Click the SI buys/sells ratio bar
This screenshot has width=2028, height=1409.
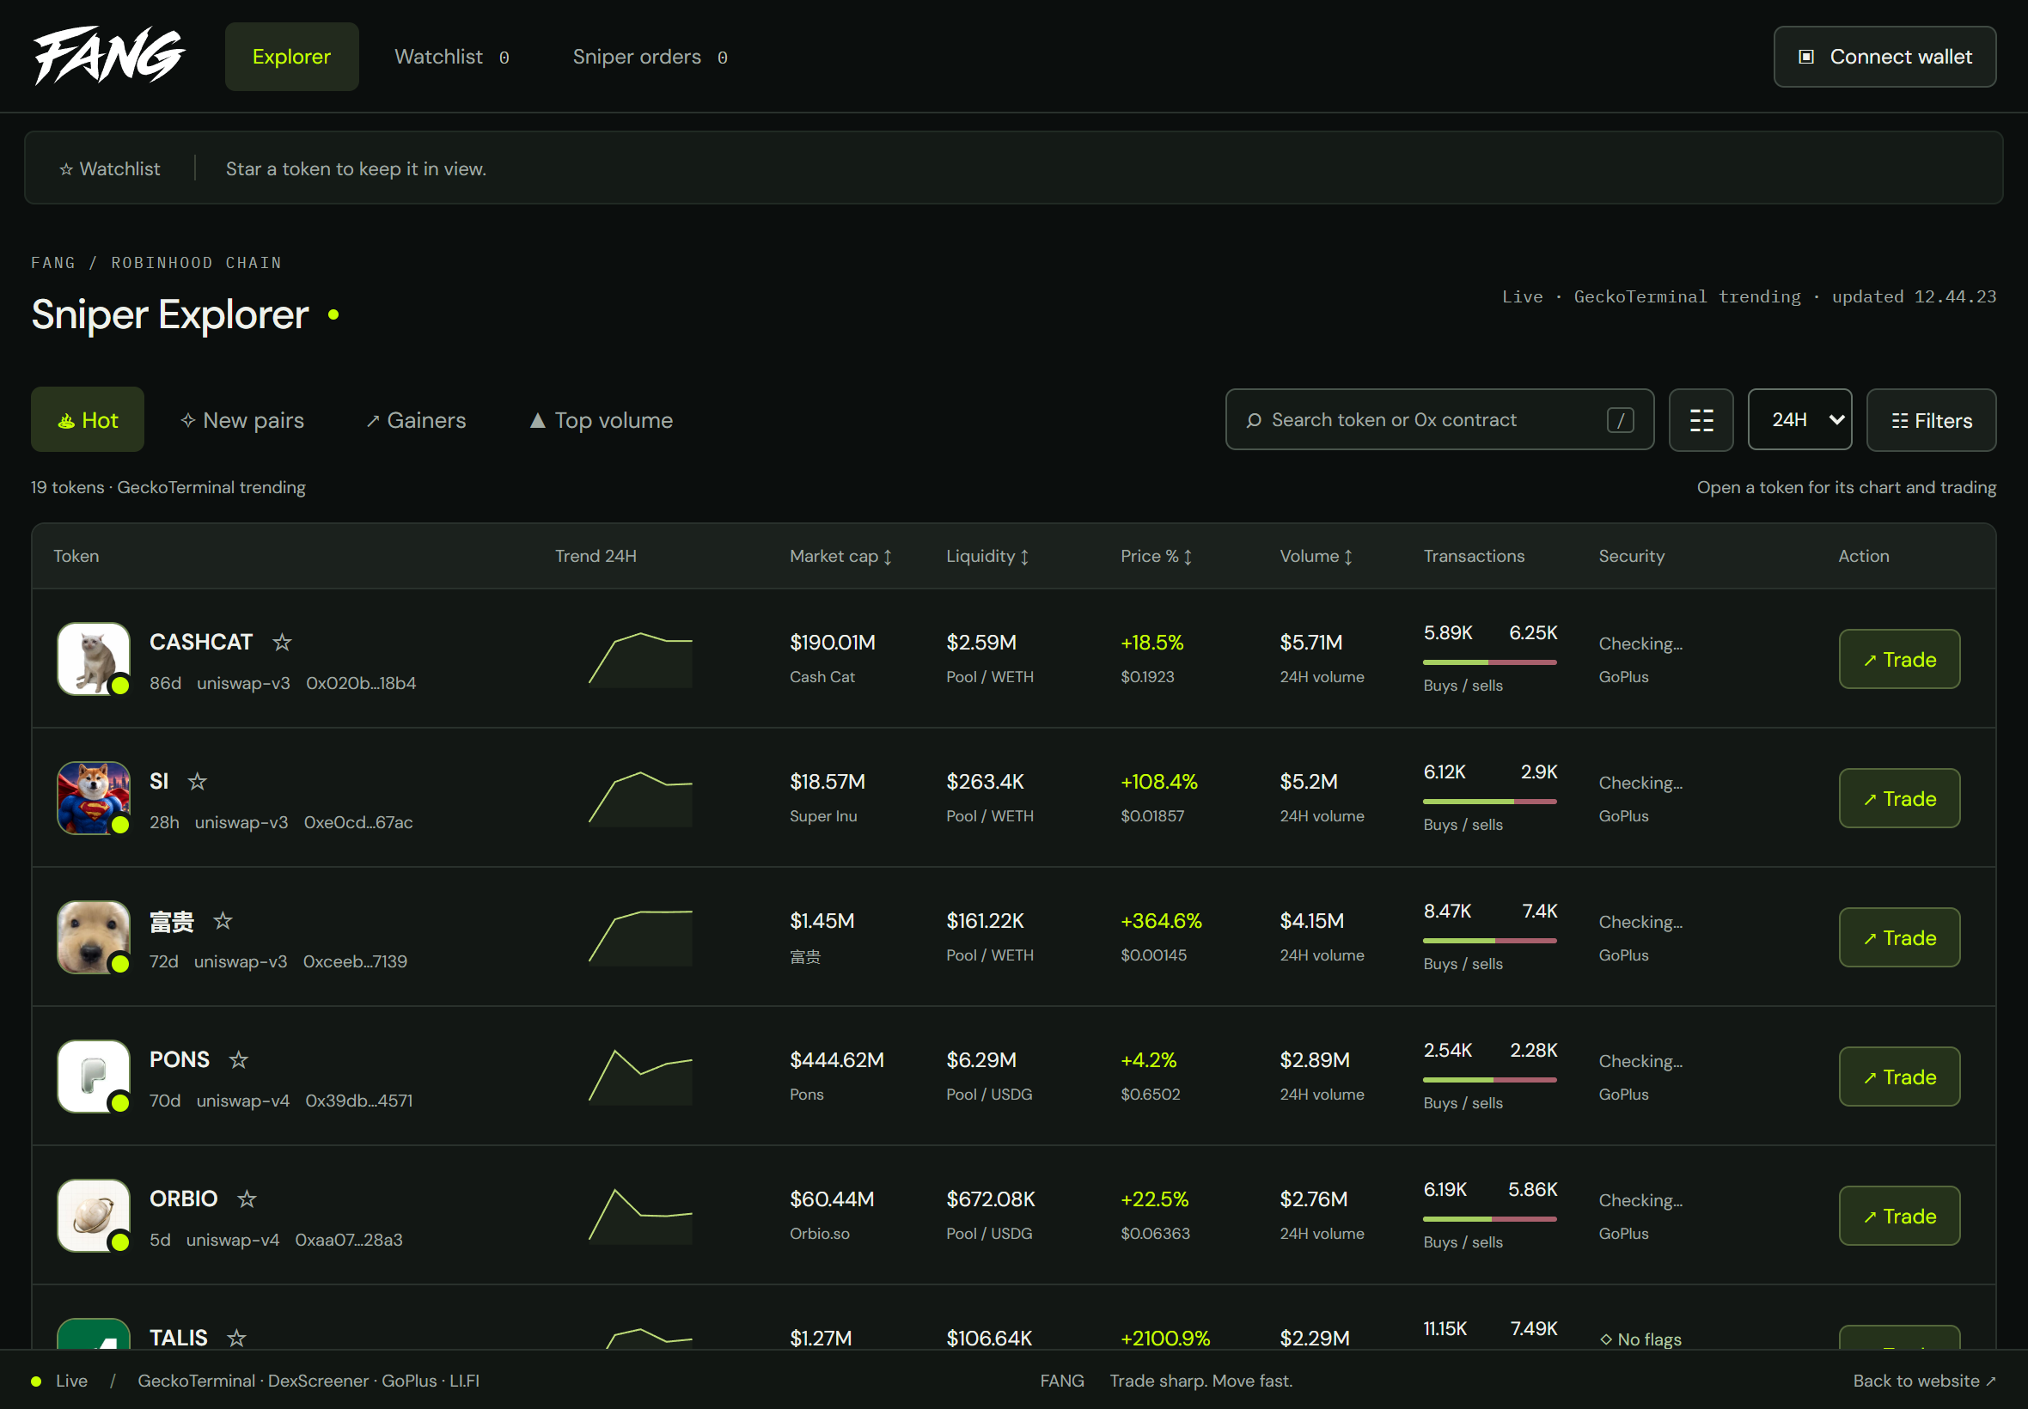(1489, 802)
